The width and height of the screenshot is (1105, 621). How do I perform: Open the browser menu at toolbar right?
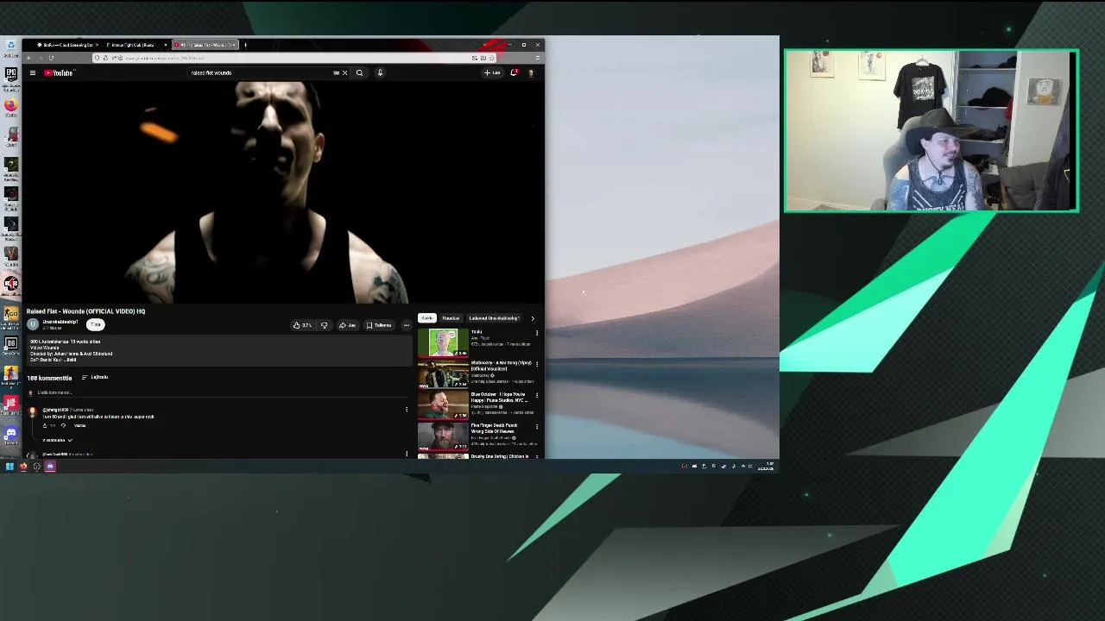point(537,58)
